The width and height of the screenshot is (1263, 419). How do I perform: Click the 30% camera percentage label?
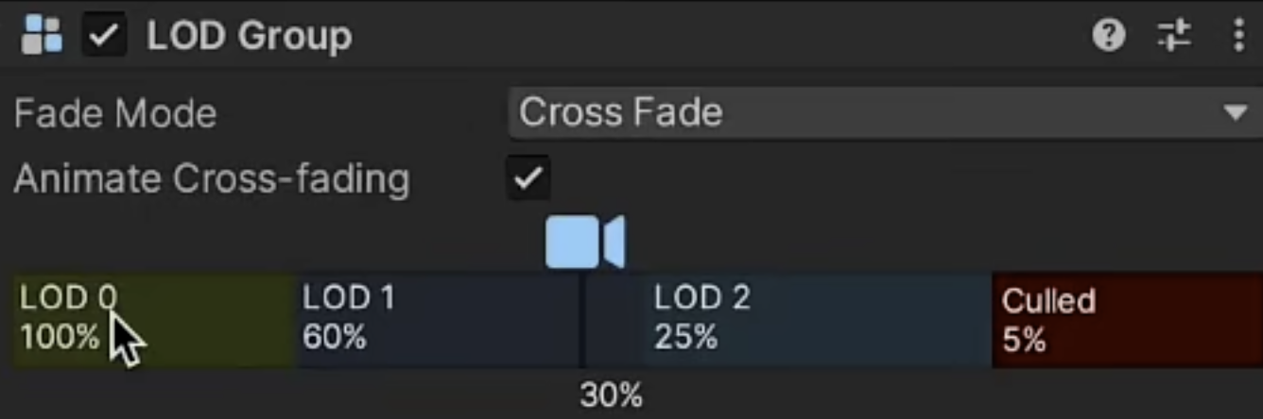coord(611,394)
